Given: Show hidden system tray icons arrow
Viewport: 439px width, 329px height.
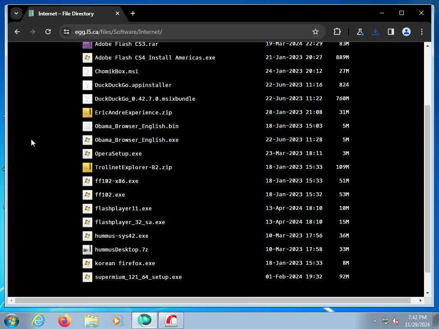Looking at the screenshot, I should (x=375, y=321).
